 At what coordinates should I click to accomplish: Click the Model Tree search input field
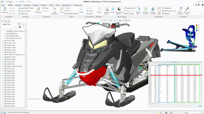click(x=9, y=27)
